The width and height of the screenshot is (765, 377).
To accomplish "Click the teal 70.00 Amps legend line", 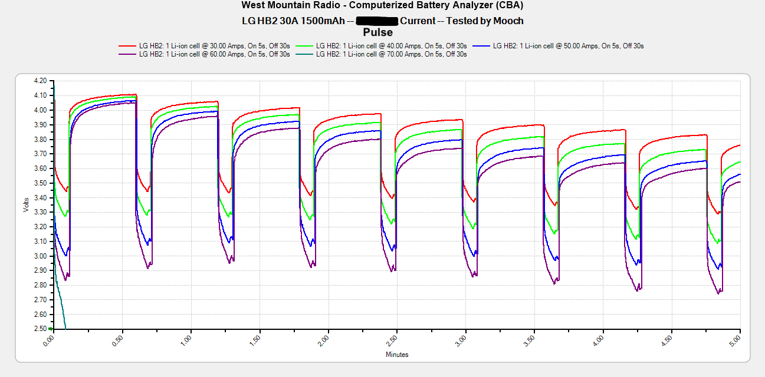I will pos(304,54).
